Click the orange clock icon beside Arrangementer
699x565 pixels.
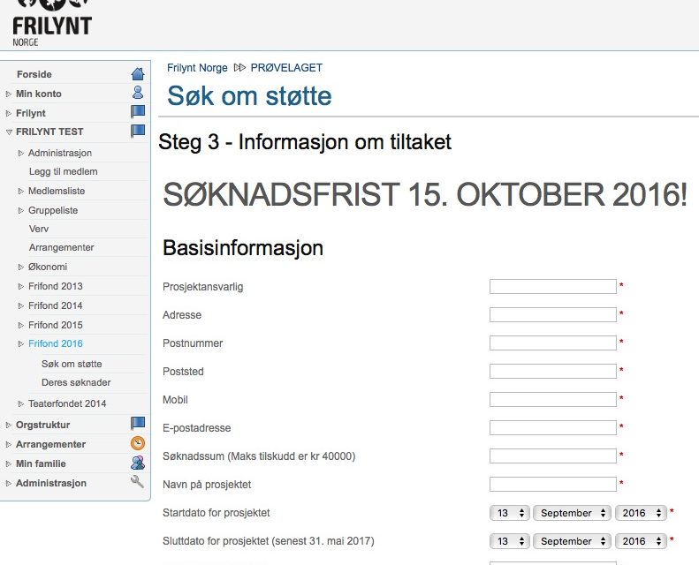point(138,443)
